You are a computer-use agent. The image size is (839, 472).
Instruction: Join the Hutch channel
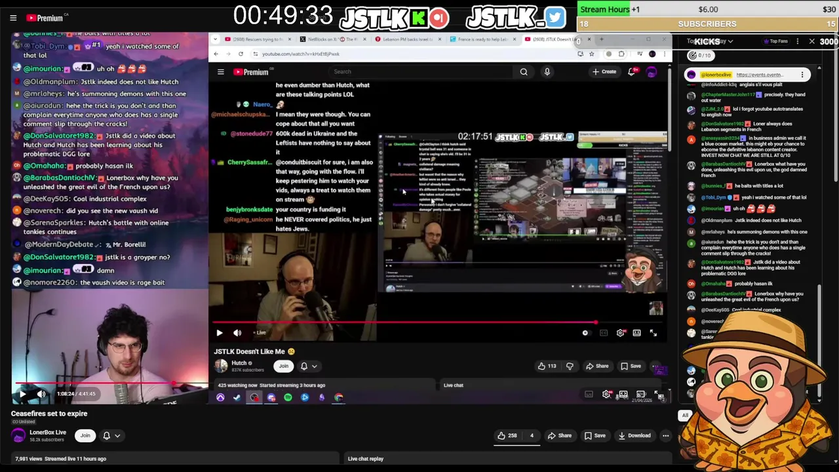283,366
